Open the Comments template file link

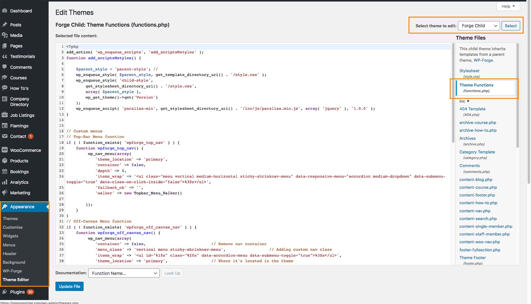coord(470,165)
